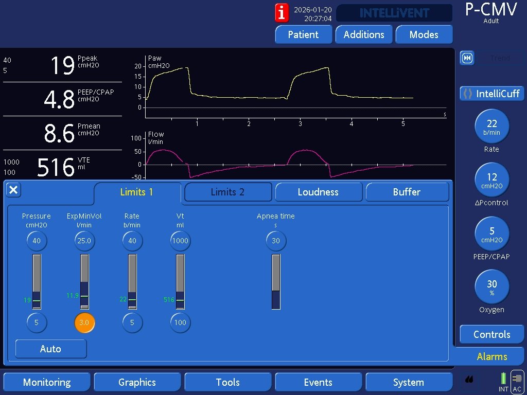Select the PEEP/CPAP 5 cmH2O knob
Screen dimensions: 527x395
pyautogui.click(x=491, y=234)
